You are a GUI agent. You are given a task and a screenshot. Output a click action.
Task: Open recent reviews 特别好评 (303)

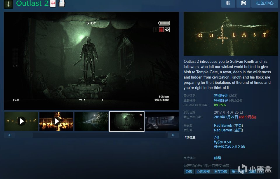[x=225, y=96]
